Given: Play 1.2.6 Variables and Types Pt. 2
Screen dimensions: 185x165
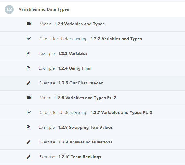Looking at the screenshot, I should (x=85, y=98).
